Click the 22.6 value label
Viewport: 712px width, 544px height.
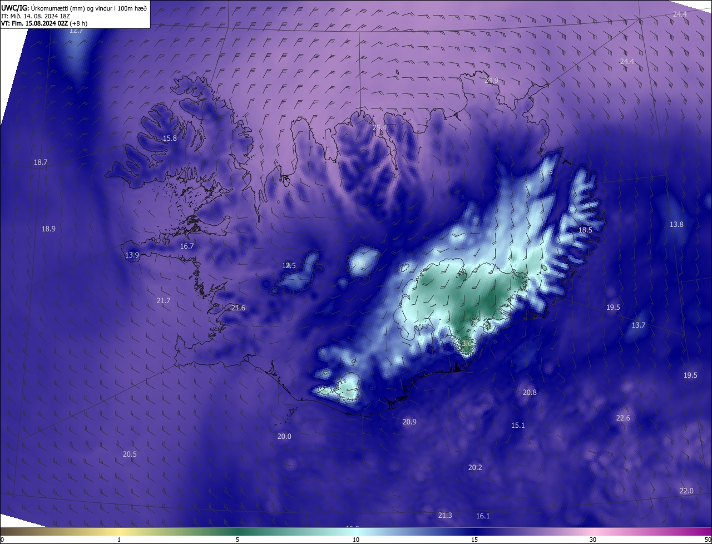(623, 418)
